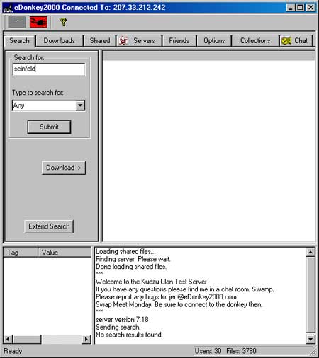Submit the search
This screenshot has height=358, width=319.
(x=49, y=127)
